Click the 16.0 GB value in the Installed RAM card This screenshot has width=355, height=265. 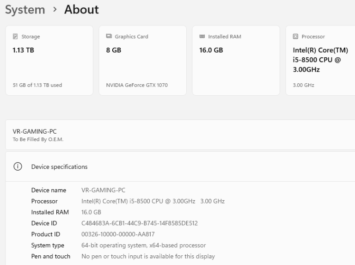(211, 50)
